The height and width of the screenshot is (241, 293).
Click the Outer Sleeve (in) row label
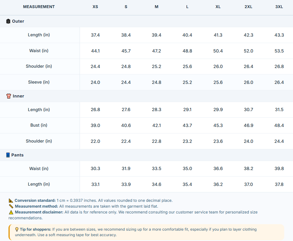[39, 82]
